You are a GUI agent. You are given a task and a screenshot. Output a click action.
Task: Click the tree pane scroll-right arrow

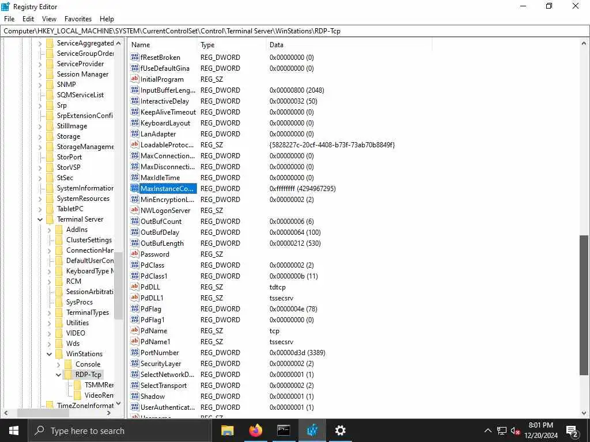point(109,413)
